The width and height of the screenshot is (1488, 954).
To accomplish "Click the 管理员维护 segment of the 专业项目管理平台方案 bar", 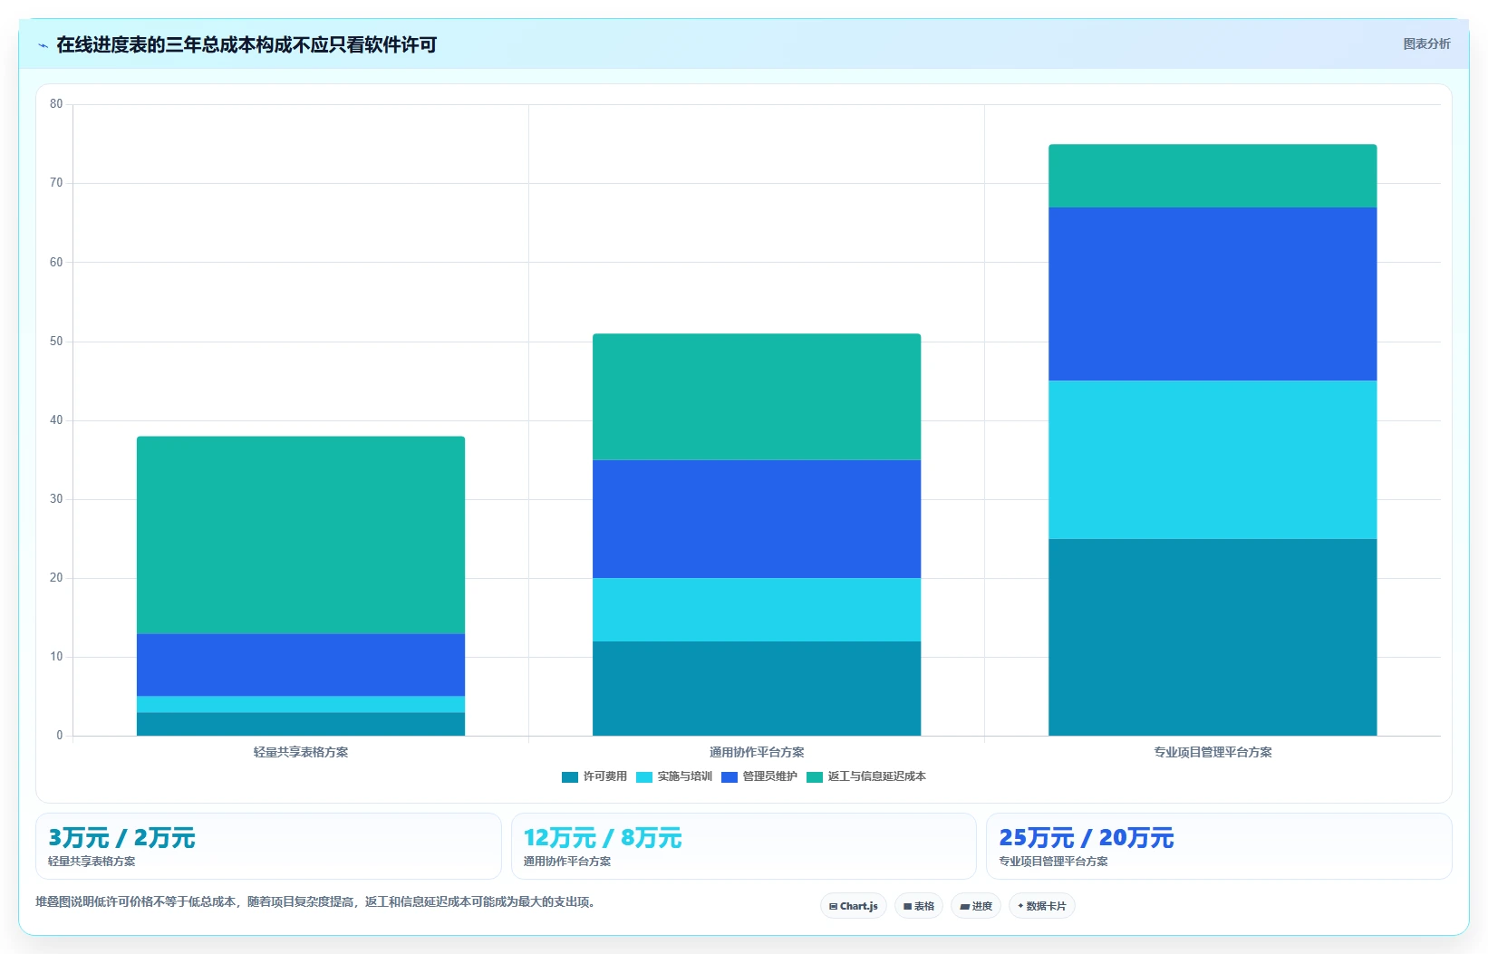I will (1213, 294).
